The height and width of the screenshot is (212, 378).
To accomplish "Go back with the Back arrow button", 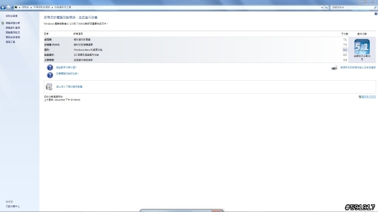I will 3,8.
